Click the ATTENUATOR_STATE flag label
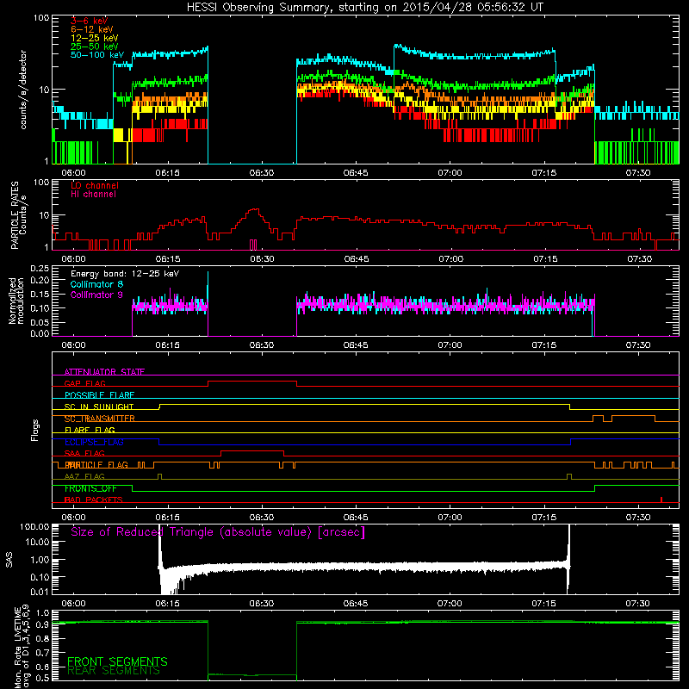689x689 pixels. pyautogui.click(x=104, y=372)
